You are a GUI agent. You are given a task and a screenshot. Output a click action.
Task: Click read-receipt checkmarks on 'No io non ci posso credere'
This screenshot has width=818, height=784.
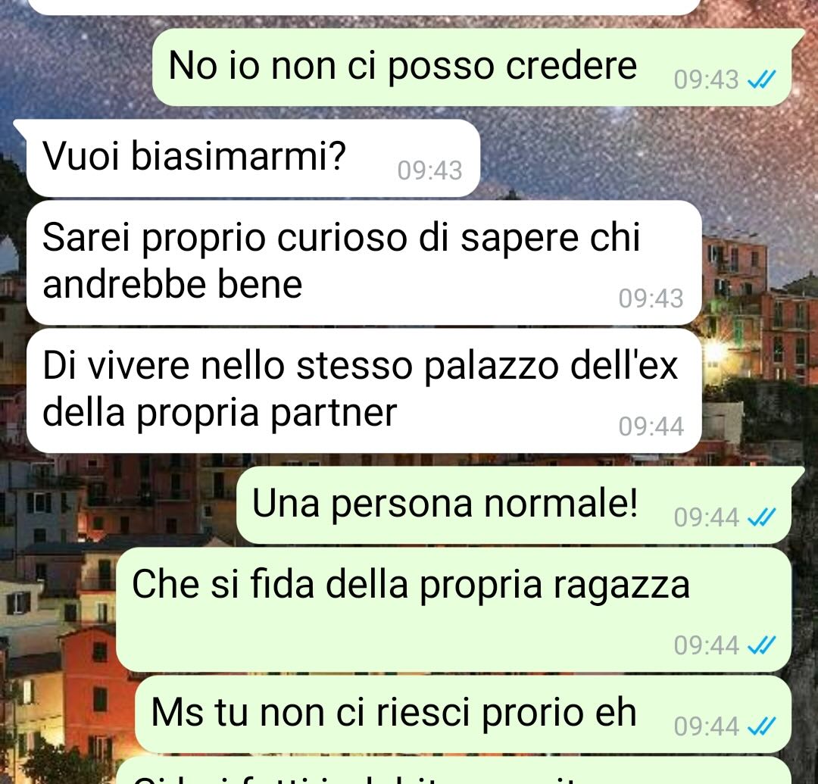761,80
